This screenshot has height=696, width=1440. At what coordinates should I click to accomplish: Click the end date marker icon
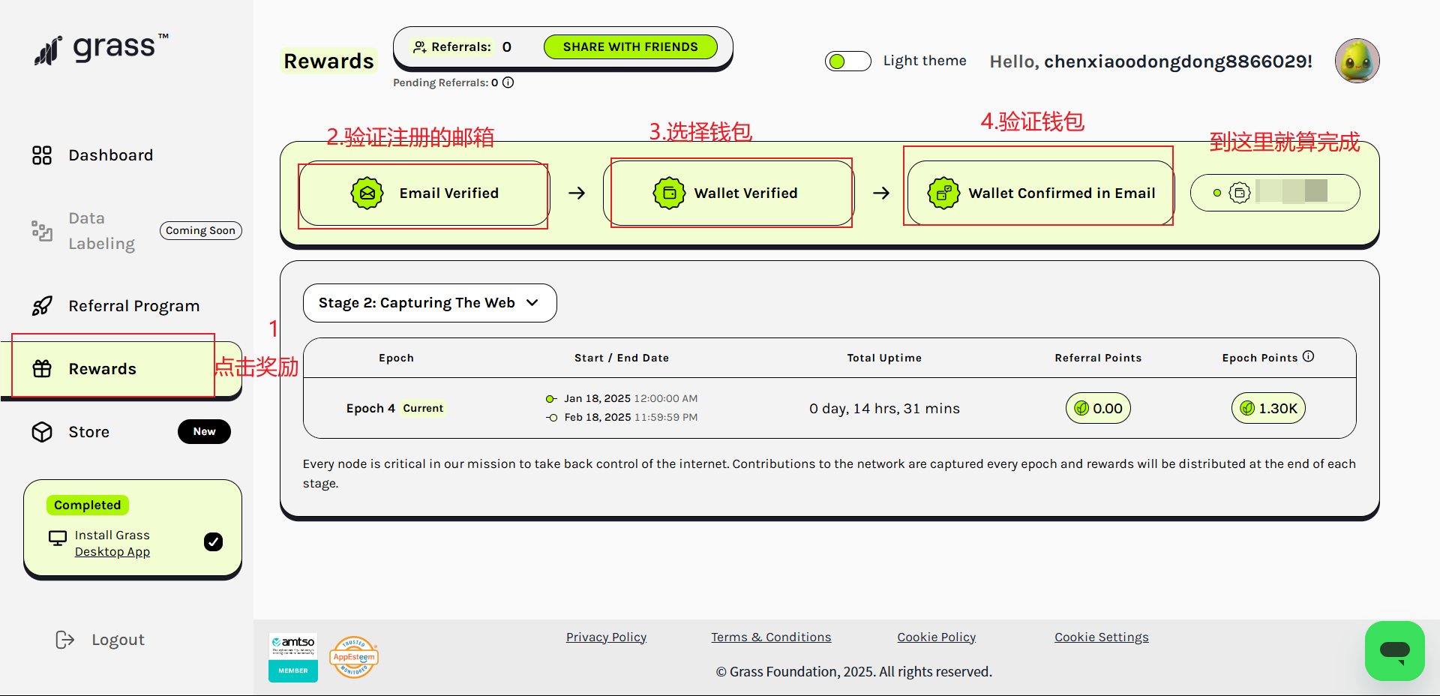(x=551, y=417)
